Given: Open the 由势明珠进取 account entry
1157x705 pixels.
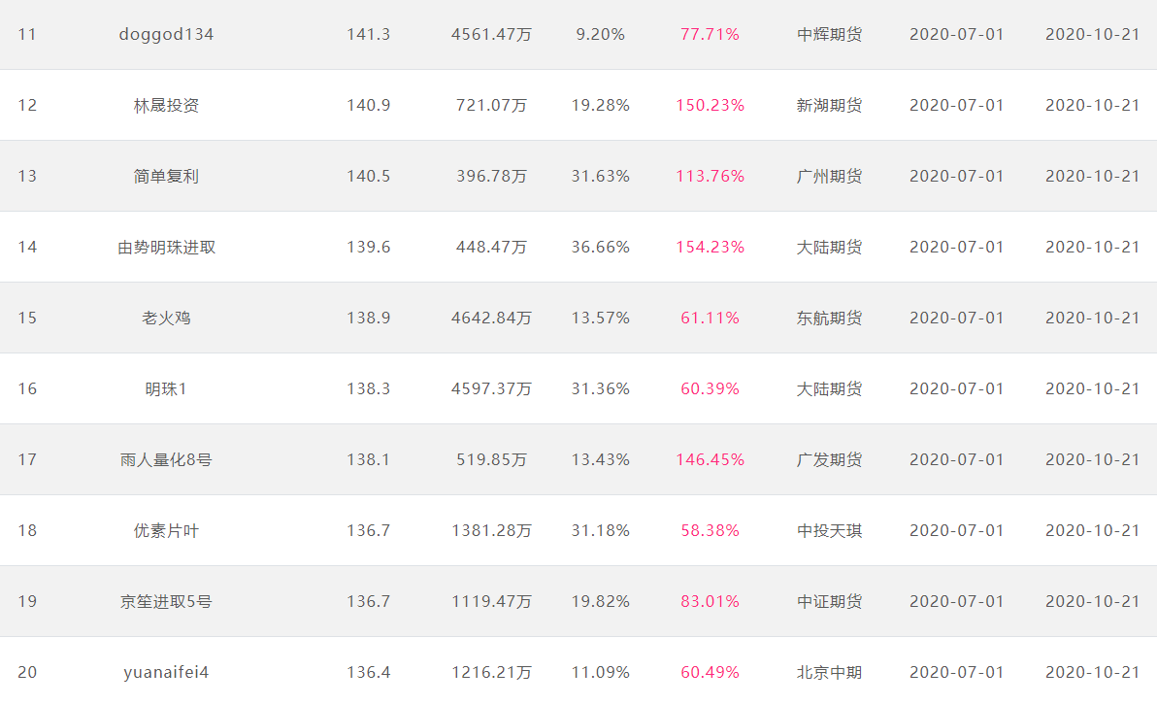Looking at the screenshot, I should click(x=166, y=248).
